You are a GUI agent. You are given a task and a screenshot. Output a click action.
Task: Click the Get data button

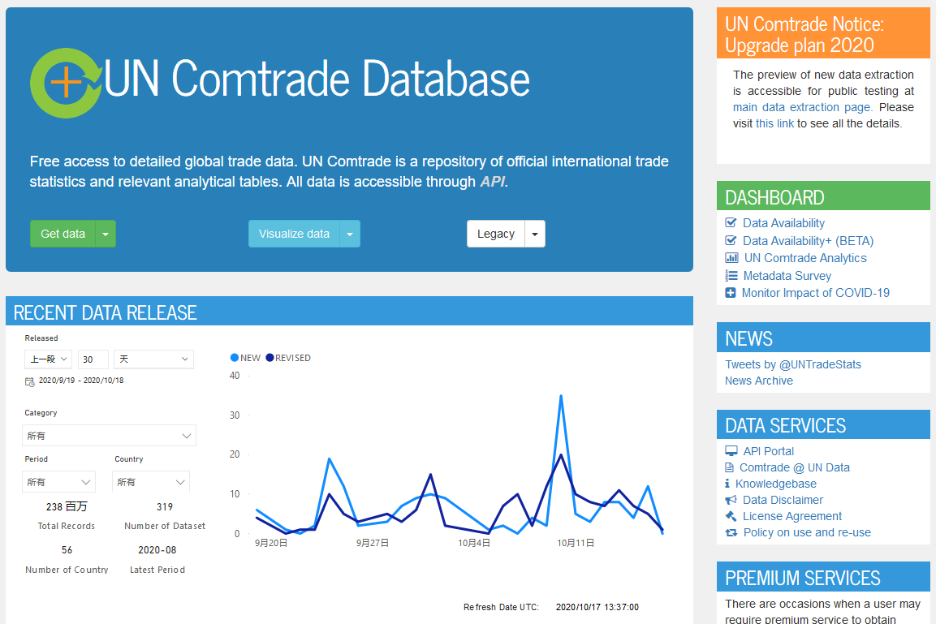coord(63,234)
